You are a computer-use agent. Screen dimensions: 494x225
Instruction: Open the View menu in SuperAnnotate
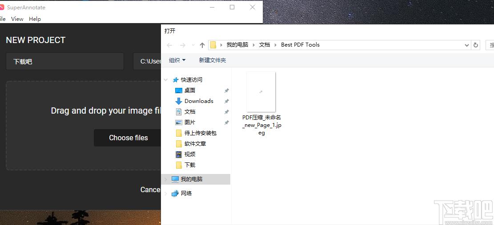[17, 19]
